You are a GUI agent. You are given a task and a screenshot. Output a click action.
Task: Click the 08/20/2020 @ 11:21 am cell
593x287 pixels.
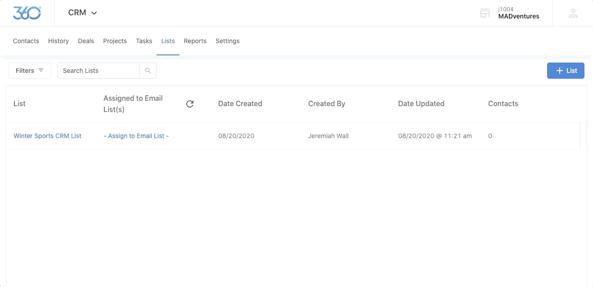(x=435, y=136)
